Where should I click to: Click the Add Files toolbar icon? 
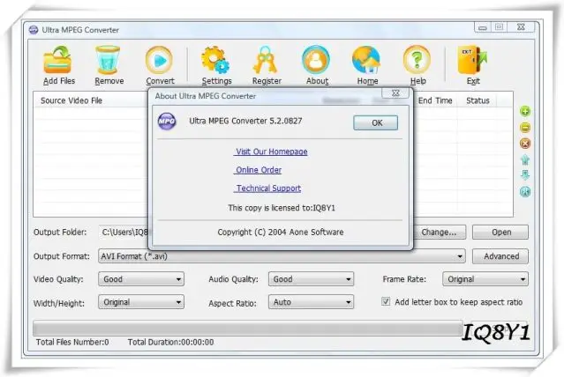(57, 60)
